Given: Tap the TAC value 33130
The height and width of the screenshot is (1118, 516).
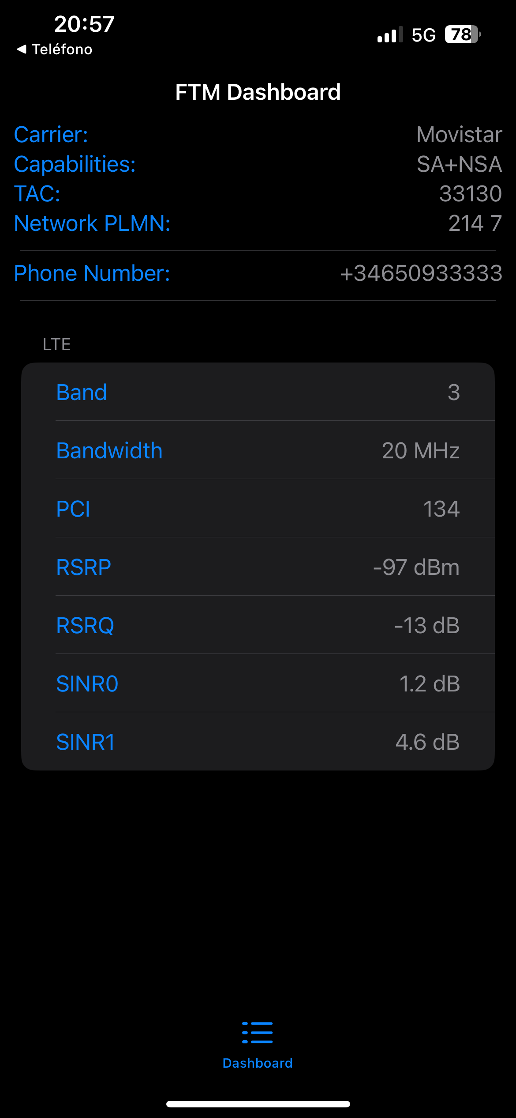Looking at the screenshot, I should click(471, 194).
